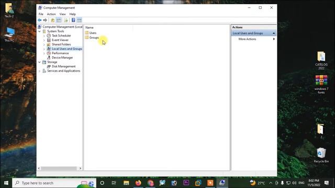Open the File menu
Viewport: 335px width, 188px height.
pos(41,14)
